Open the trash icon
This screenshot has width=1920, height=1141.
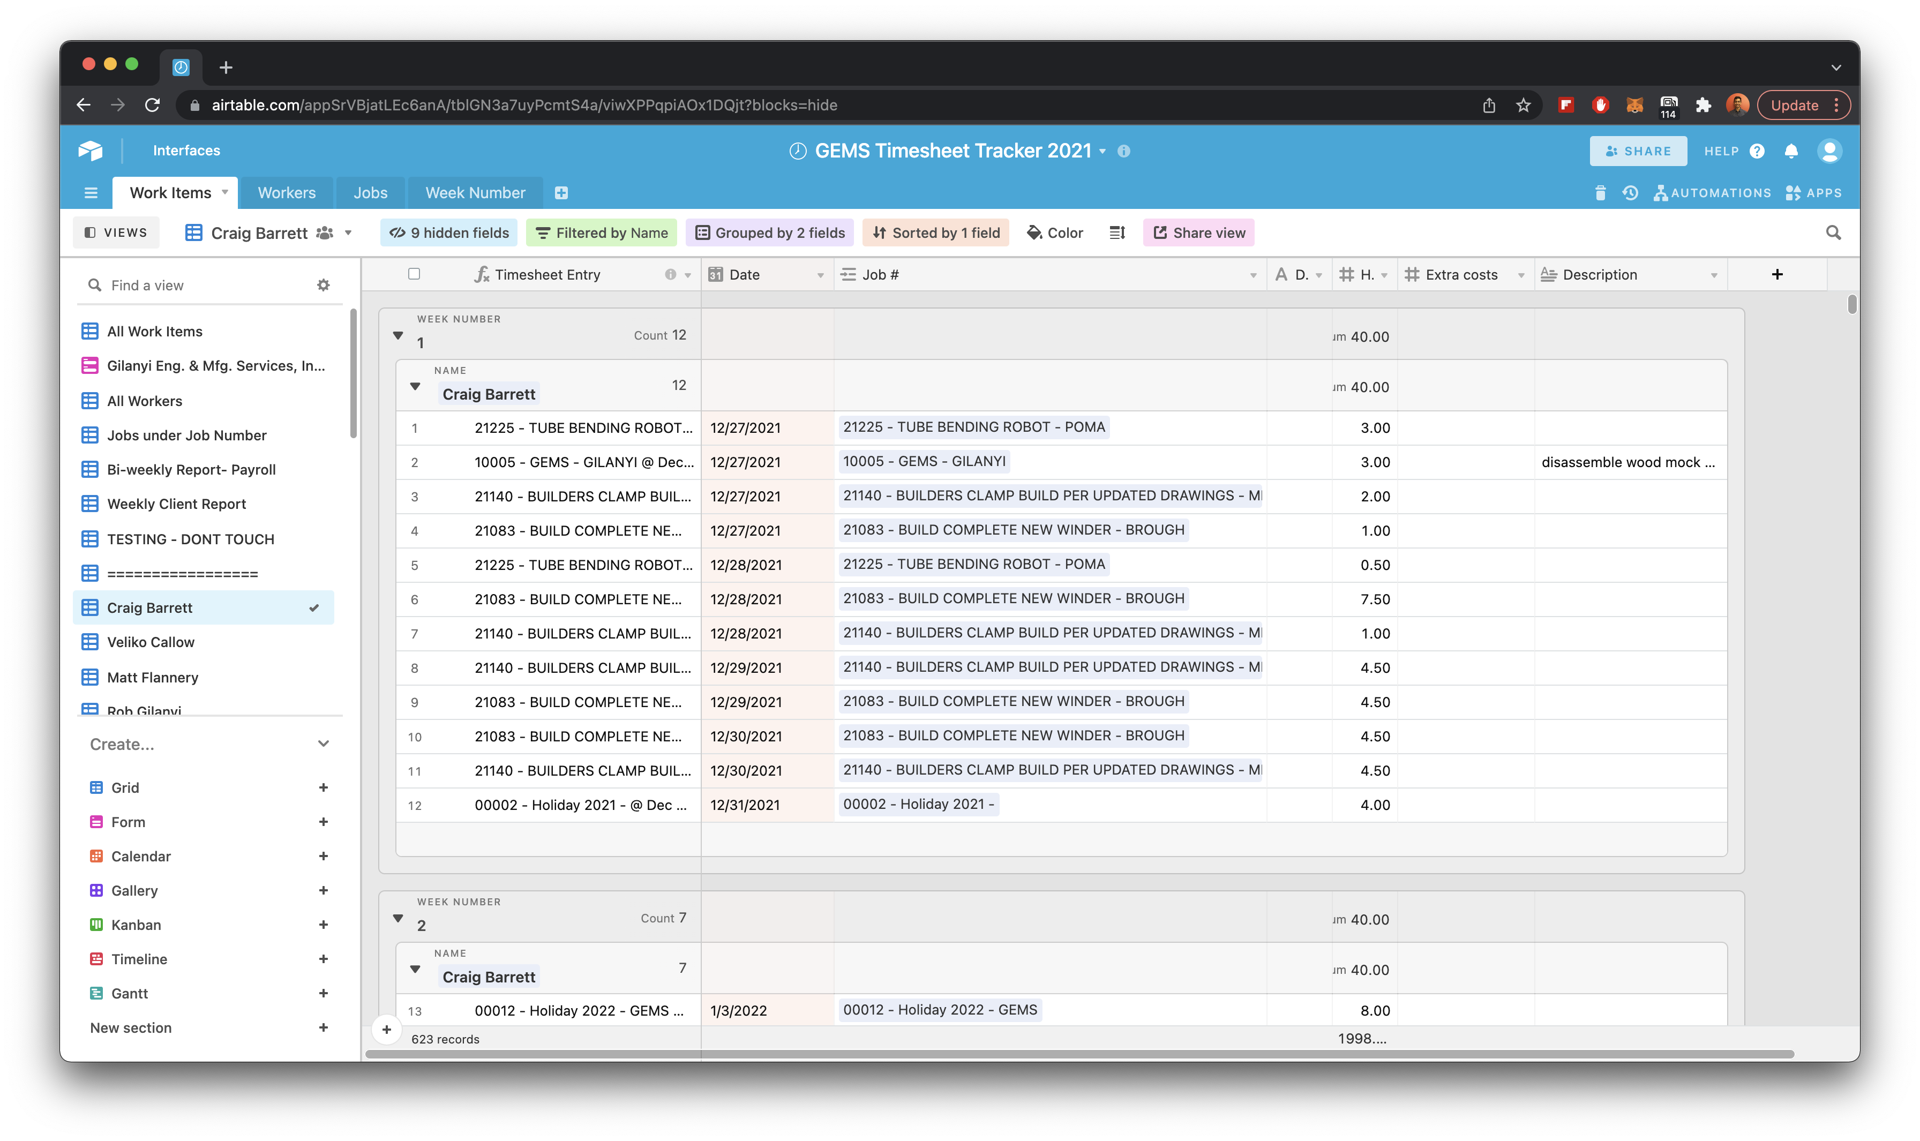tap(1600, 193)
